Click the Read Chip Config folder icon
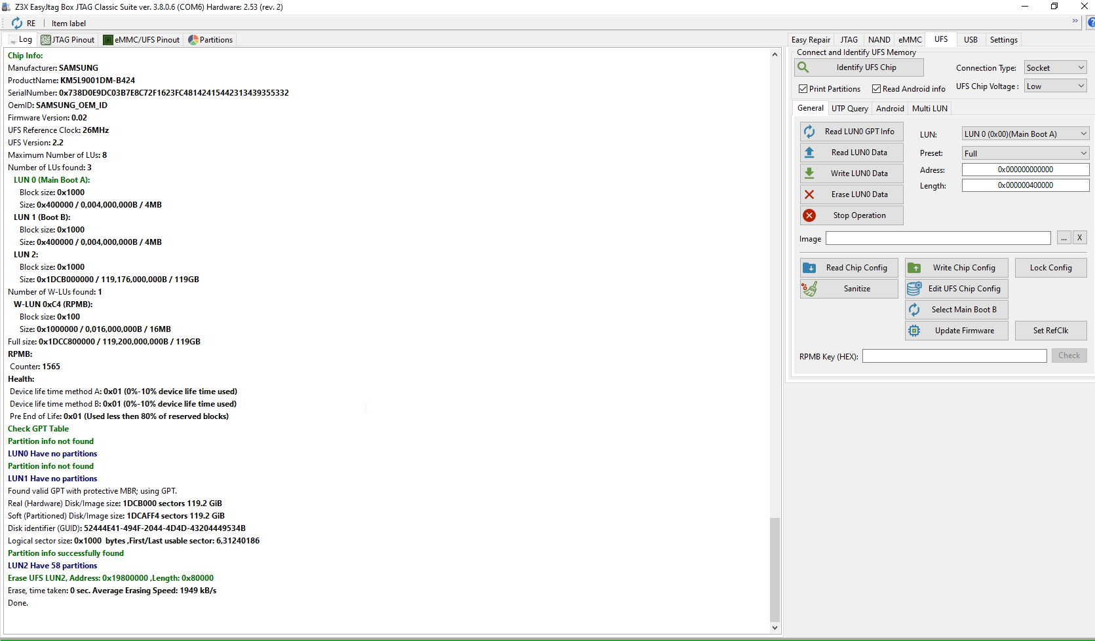This screenshot has height=641, width=1095. [809, 268]
